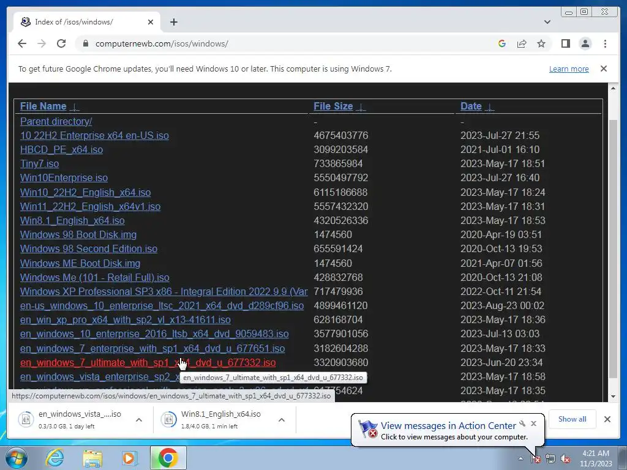Open the profile avatar menu
The image size is (627, 470).
pos(585,43)
